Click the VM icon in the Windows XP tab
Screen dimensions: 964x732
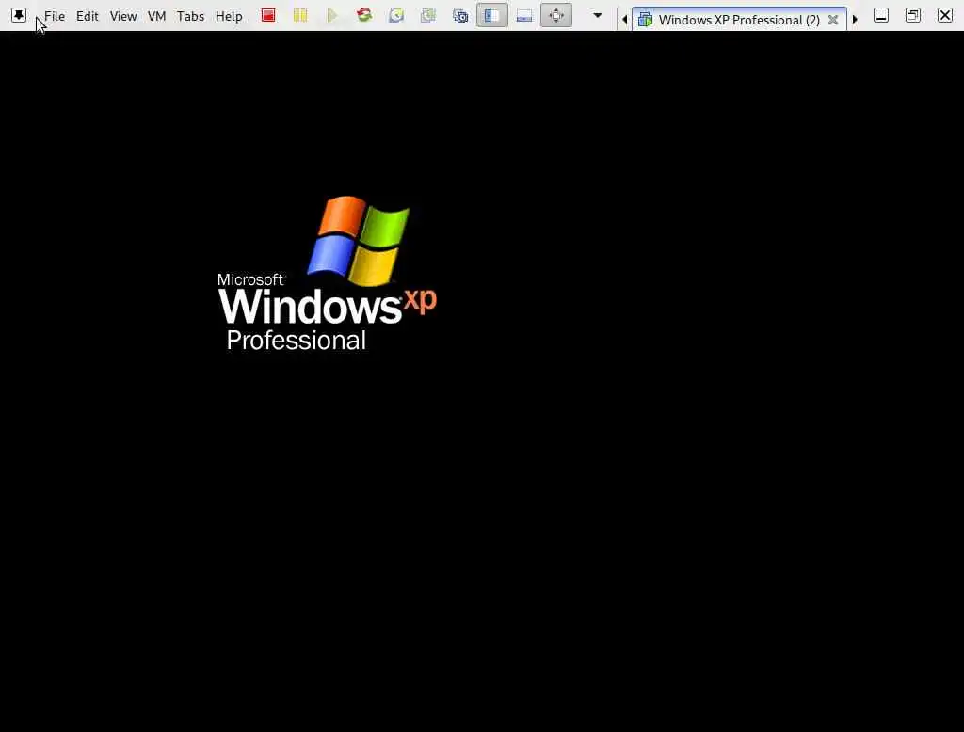tap(645, 20)
